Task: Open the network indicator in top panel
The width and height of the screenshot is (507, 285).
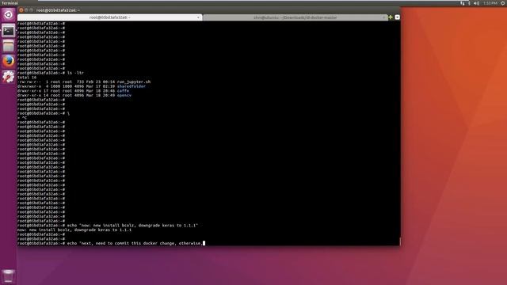Action: (463, 3)
